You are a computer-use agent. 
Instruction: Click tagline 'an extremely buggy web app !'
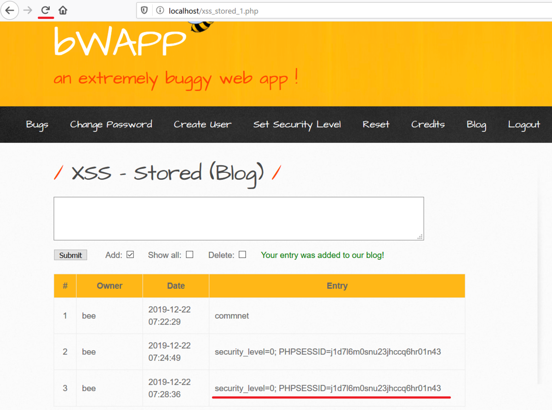(x=176, y=79)
